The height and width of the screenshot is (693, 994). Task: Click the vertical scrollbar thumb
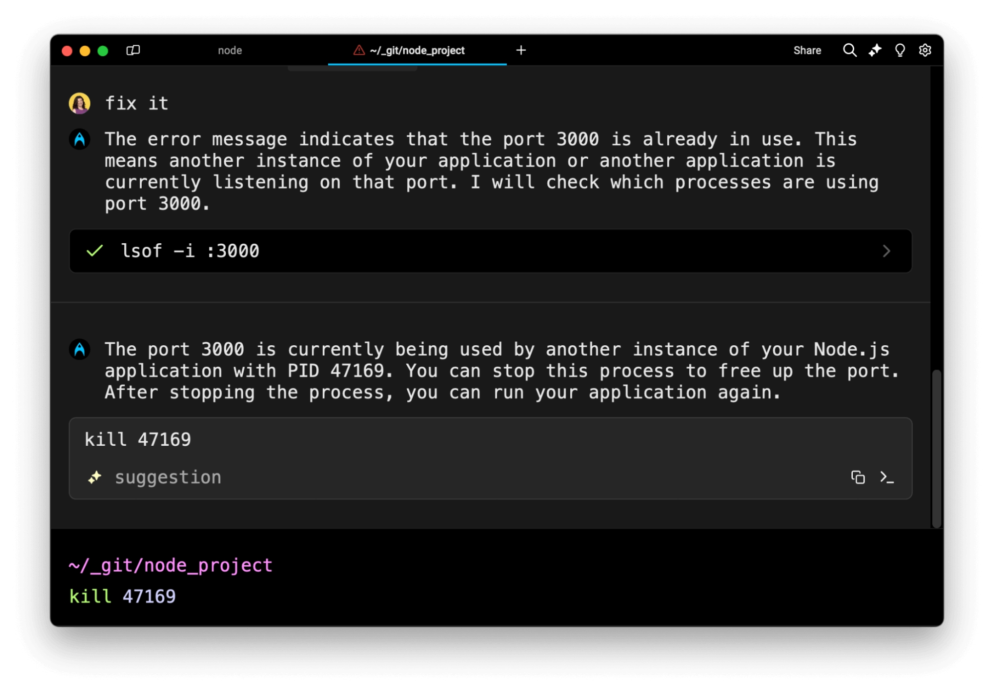click(x=936, y=448)
